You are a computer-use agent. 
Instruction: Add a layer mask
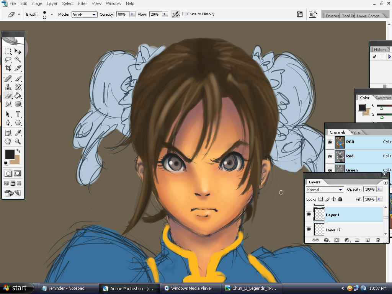(336, 240)
